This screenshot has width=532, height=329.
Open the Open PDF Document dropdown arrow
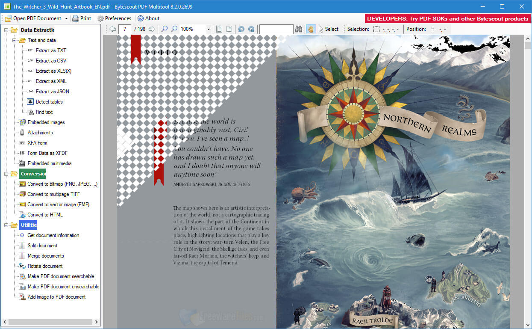[x=66, y=18]
